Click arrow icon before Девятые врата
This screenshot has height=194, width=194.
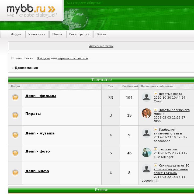155,94
